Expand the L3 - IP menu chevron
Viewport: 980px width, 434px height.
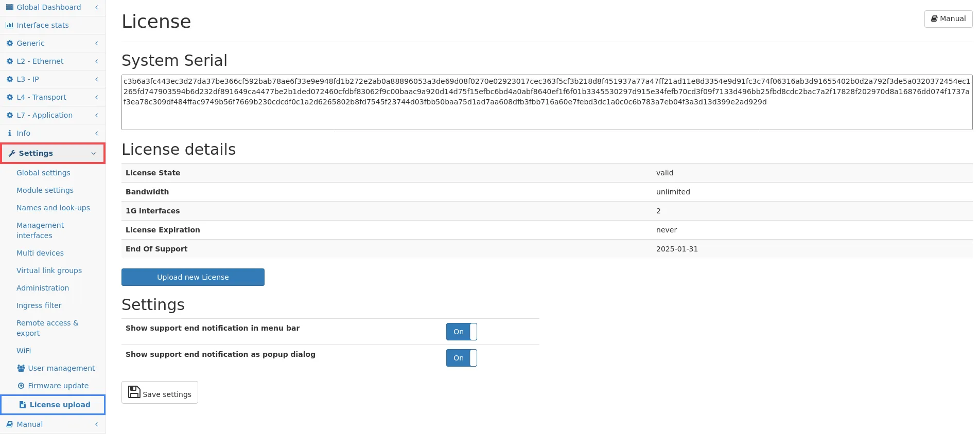(x=96, y=79)
